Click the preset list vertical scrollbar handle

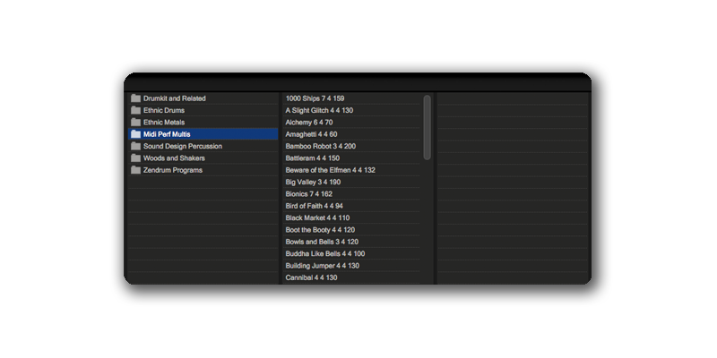(x=428, y=127)
